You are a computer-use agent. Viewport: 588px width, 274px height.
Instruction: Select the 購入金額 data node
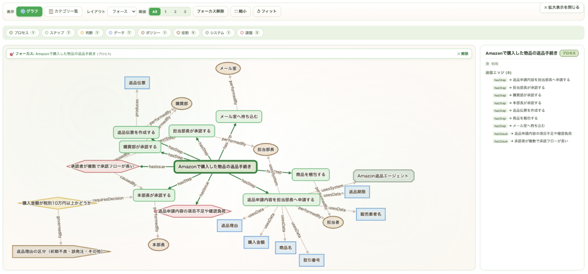[256, 242]
